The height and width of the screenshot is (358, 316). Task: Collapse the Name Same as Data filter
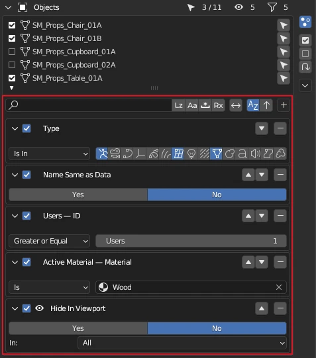15,175
